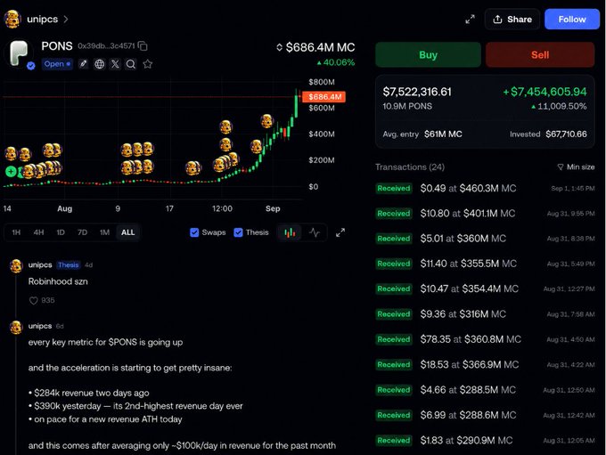Image resolution: width=606 pixels, height=455 pixels.
Task: Share this PONS position
Action: pyautogui.click(x=512, y=19)
